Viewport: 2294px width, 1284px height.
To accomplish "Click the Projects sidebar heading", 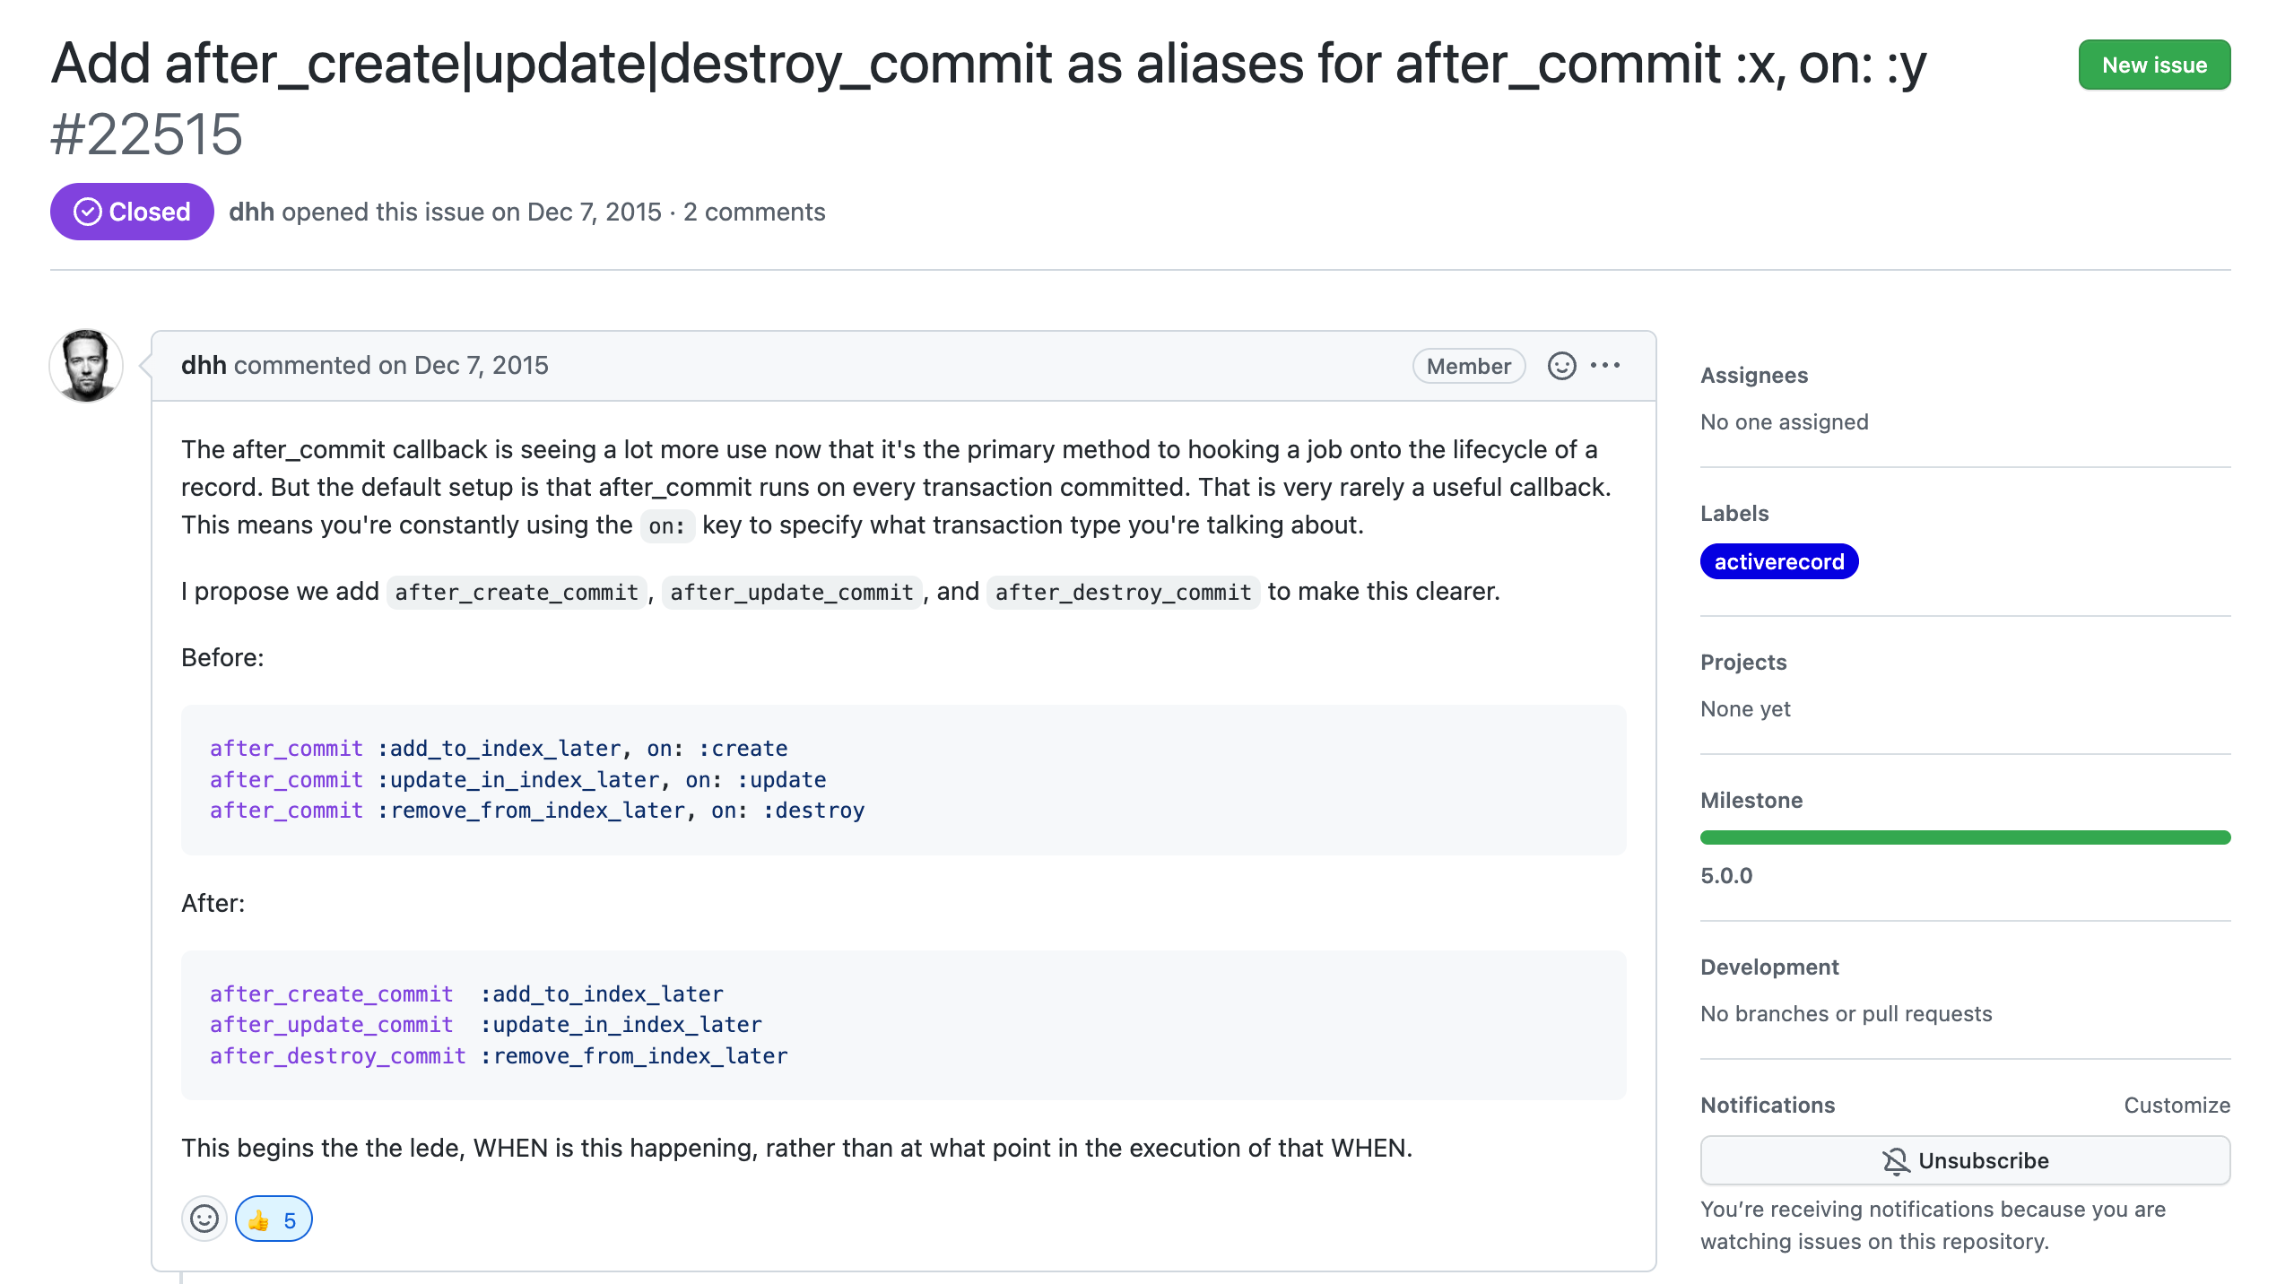I will coord(1743,662).
